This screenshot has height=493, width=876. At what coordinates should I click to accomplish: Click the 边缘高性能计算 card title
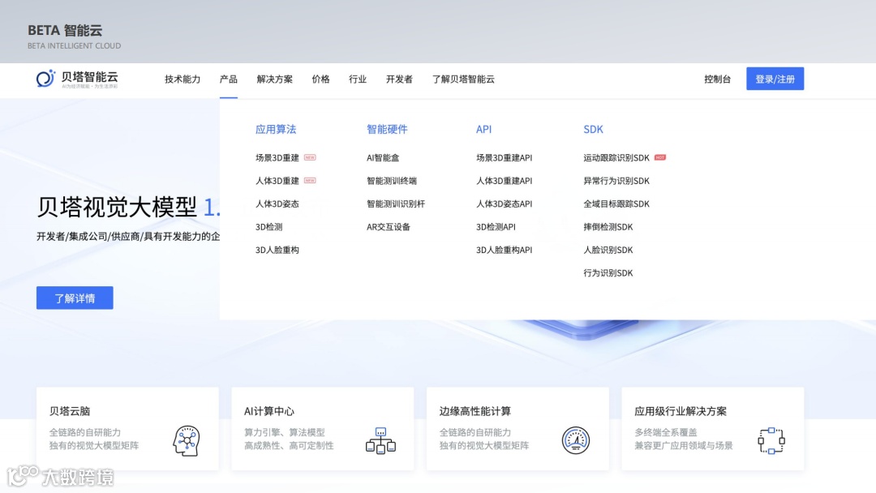coord(474,411)
